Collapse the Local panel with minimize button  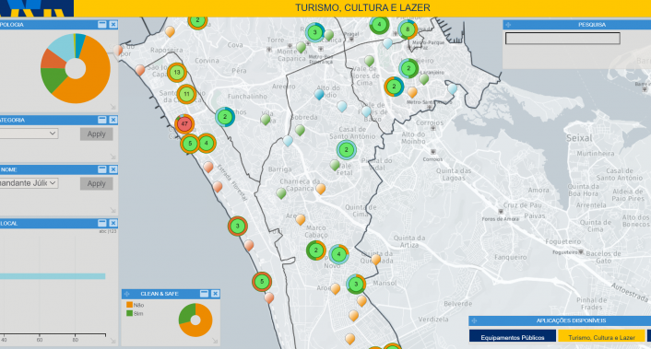pos(102,223)
